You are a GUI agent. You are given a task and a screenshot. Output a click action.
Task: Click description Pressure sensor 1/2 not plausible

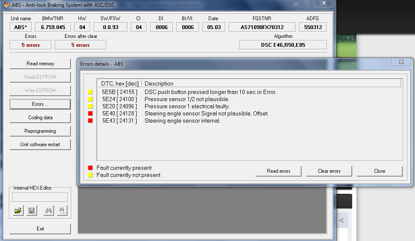coord(187,99)
